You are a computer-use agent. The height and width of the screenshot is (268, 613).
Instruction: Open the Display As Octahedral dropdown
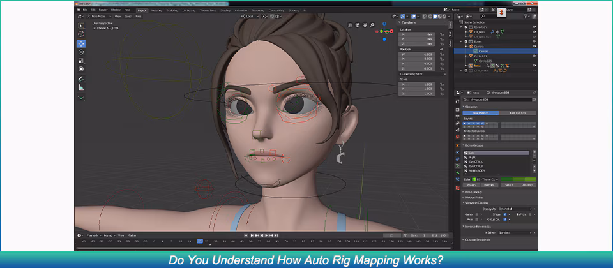(515, 209)
